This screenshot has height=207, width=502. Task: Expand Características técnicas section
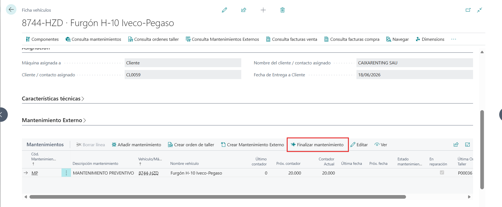tap(53, 99)
